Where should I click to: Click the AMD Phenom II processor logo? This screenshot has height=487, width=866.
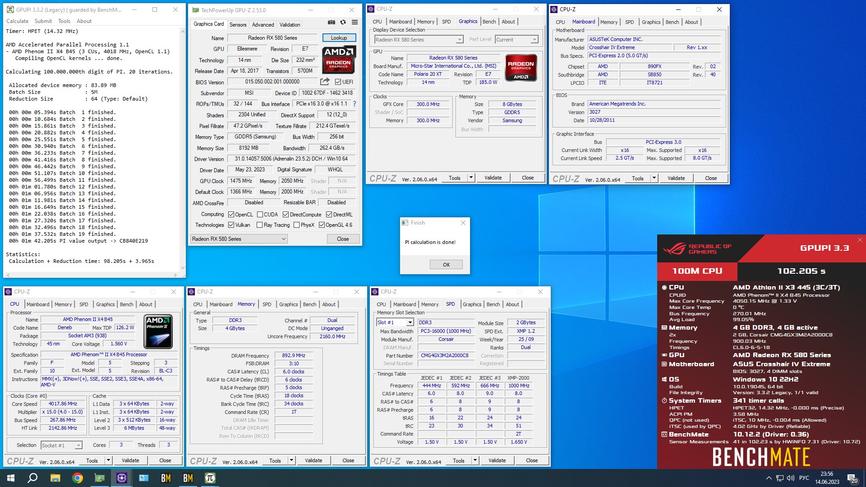158,331
